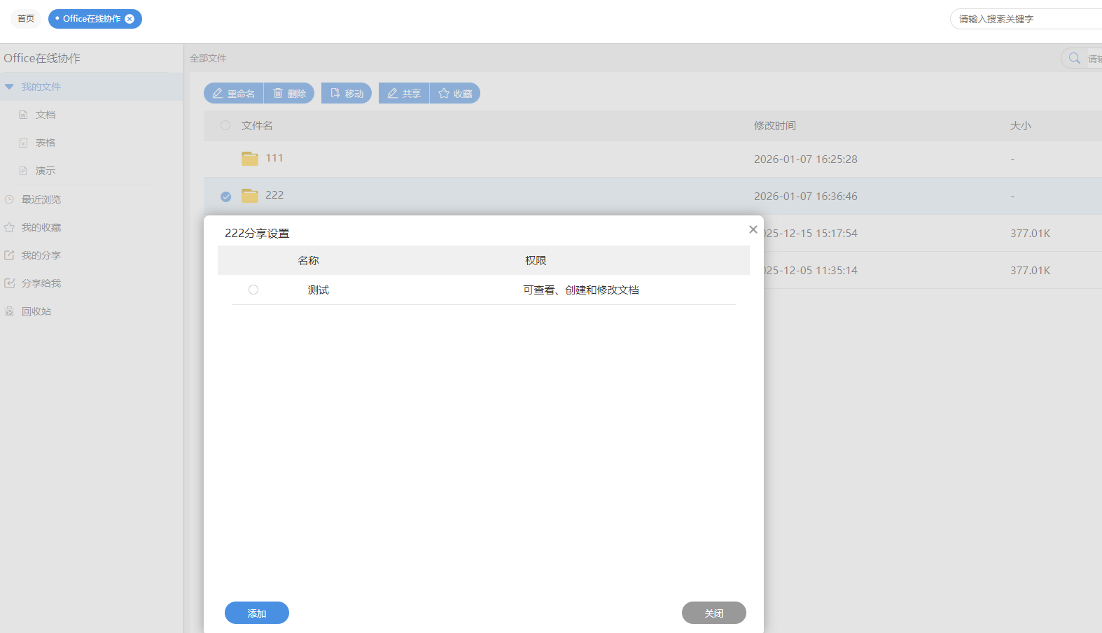
Task: Click the 演示 presentation icon in sidebar
Action: [23, 171]
